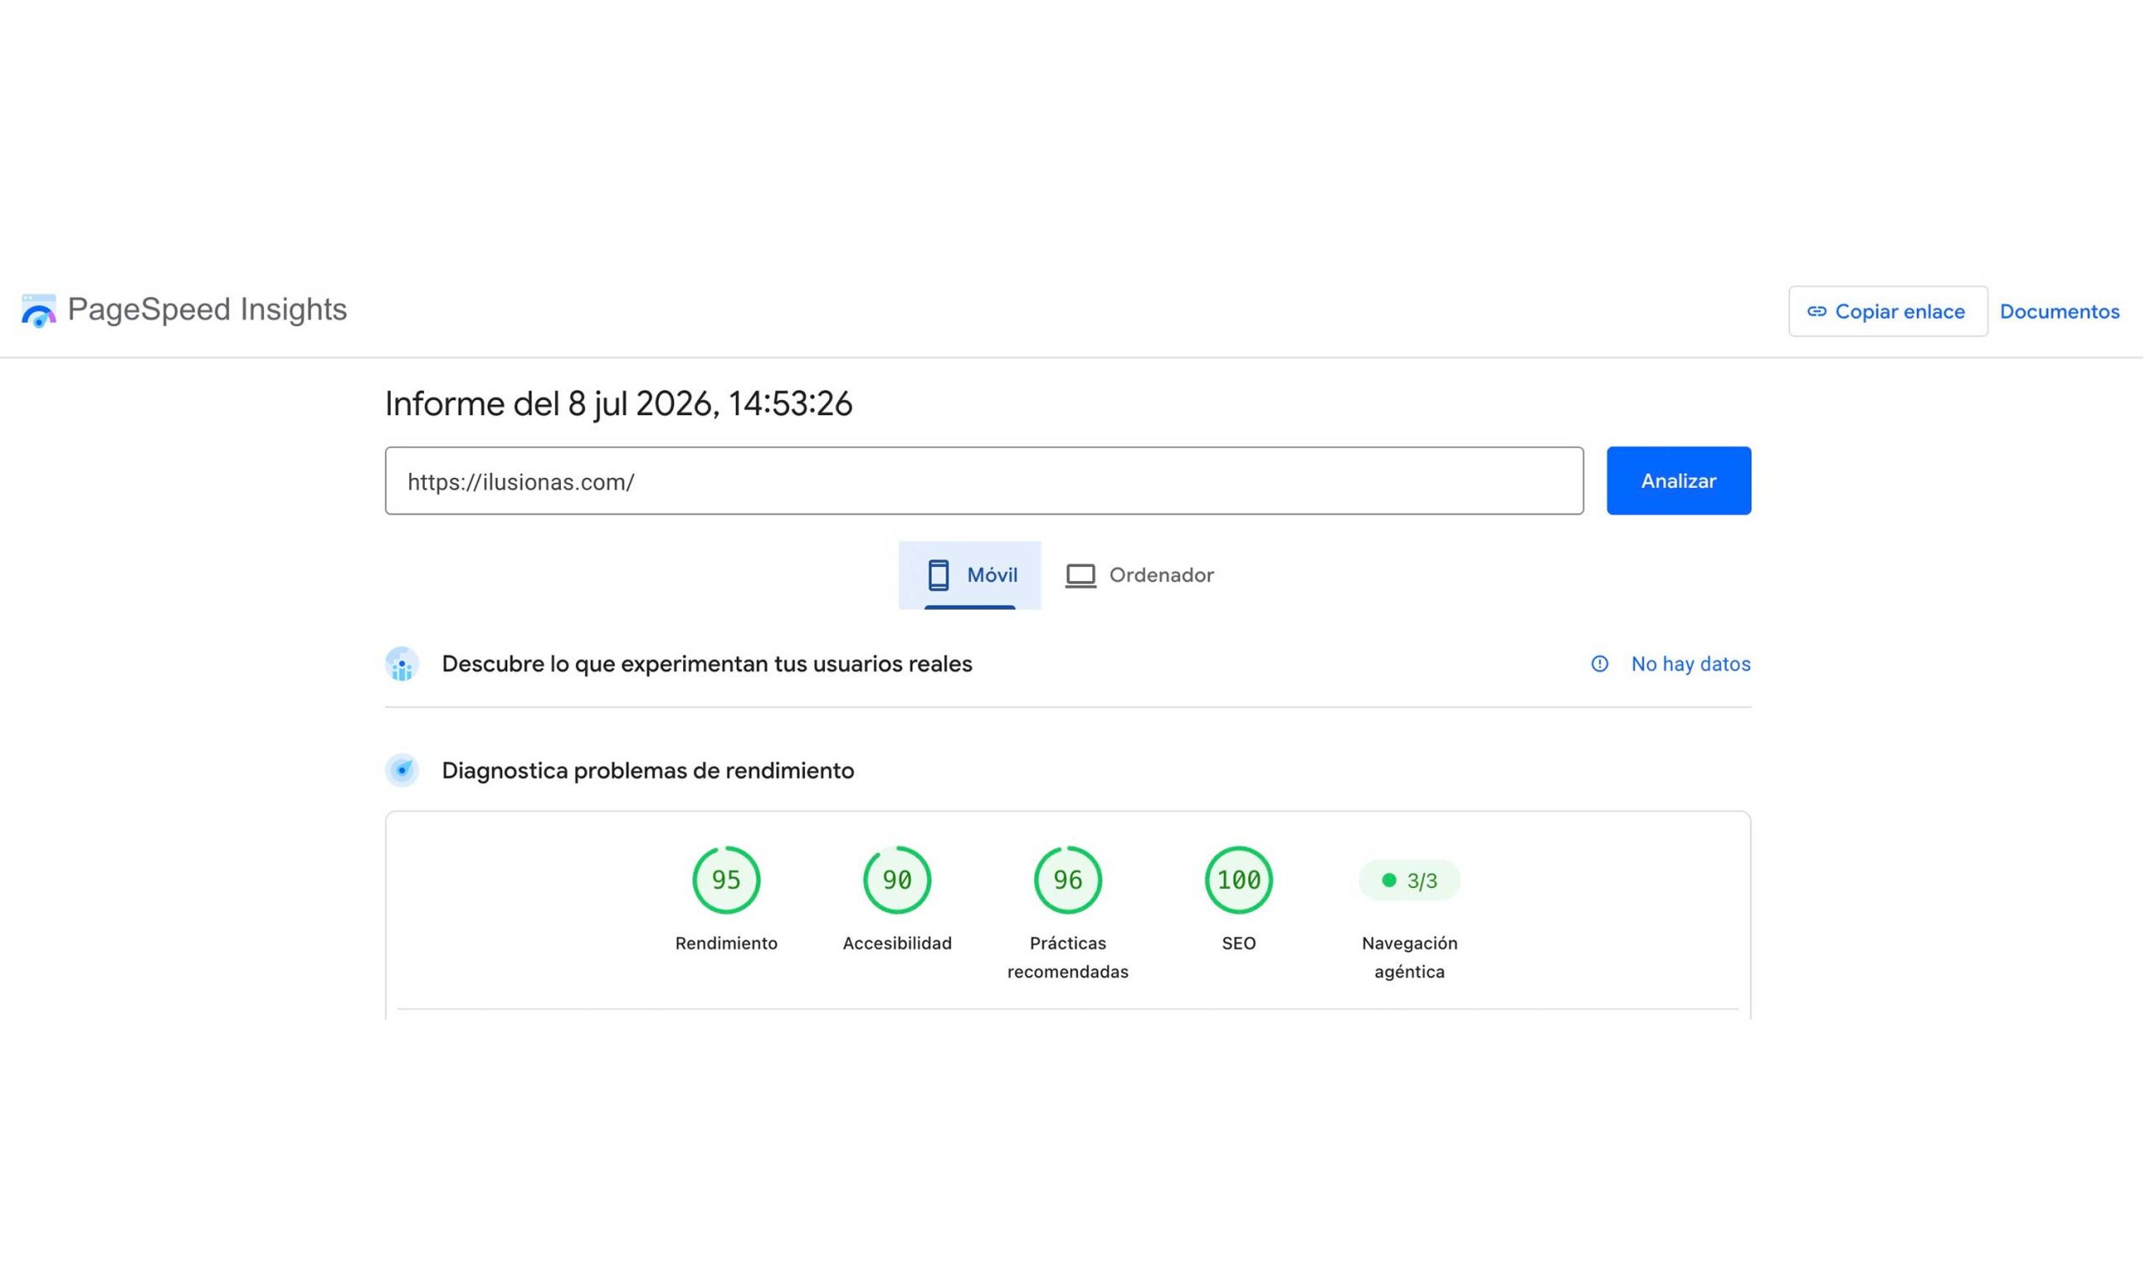
Task: Click heading Descubre lo que experimentan tus usuarios reales
Action: (x=708, y=664)
